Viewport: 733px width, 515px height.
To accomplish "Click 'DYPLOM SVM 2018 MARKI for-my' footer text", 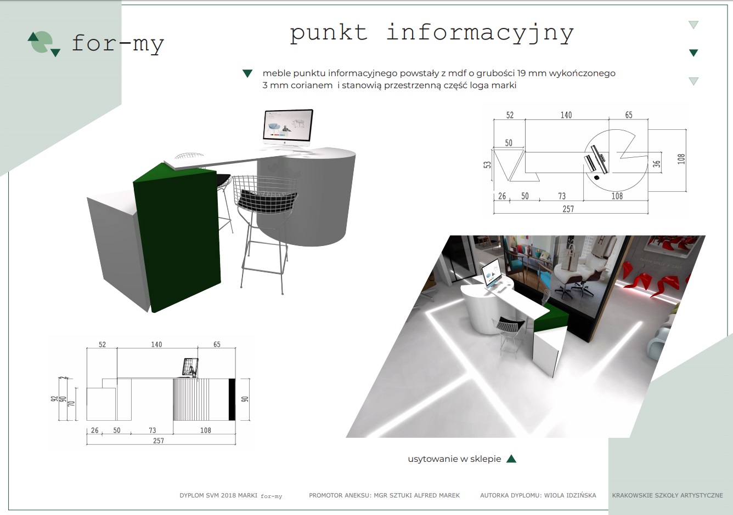I will click(x=230, y=496).
